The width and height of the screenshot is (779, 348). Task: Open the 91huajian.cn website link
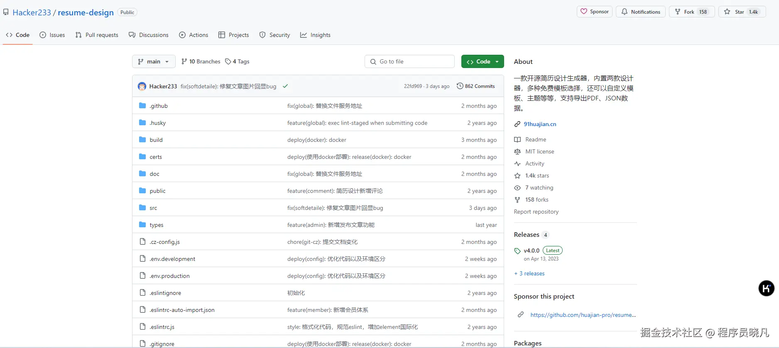point(540,124)
